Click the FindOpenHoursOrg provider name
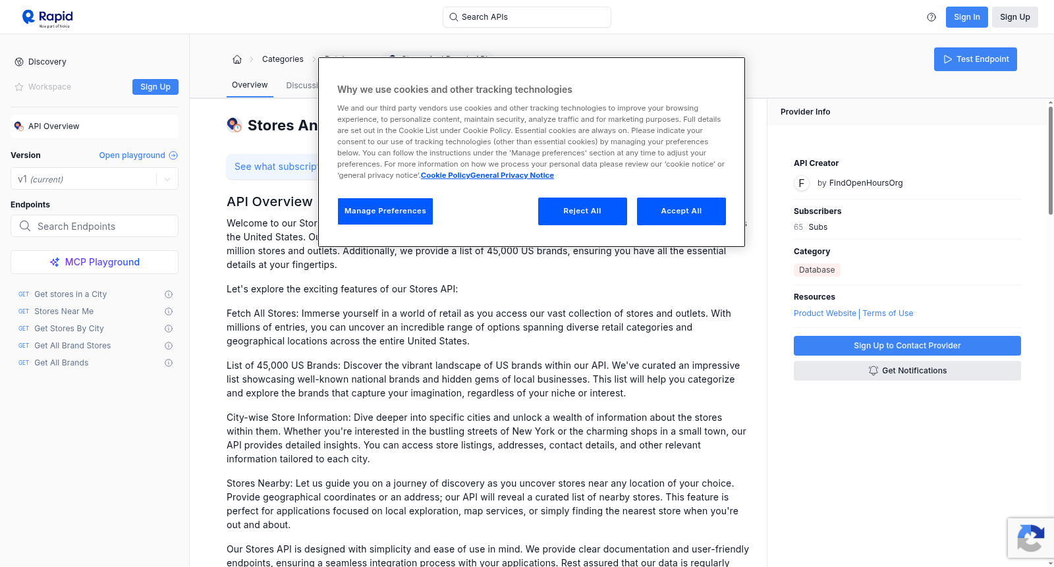 click(x=866, y=183)
